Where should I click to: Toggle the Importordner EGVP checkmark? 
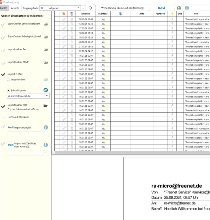(x=3, y=64)
